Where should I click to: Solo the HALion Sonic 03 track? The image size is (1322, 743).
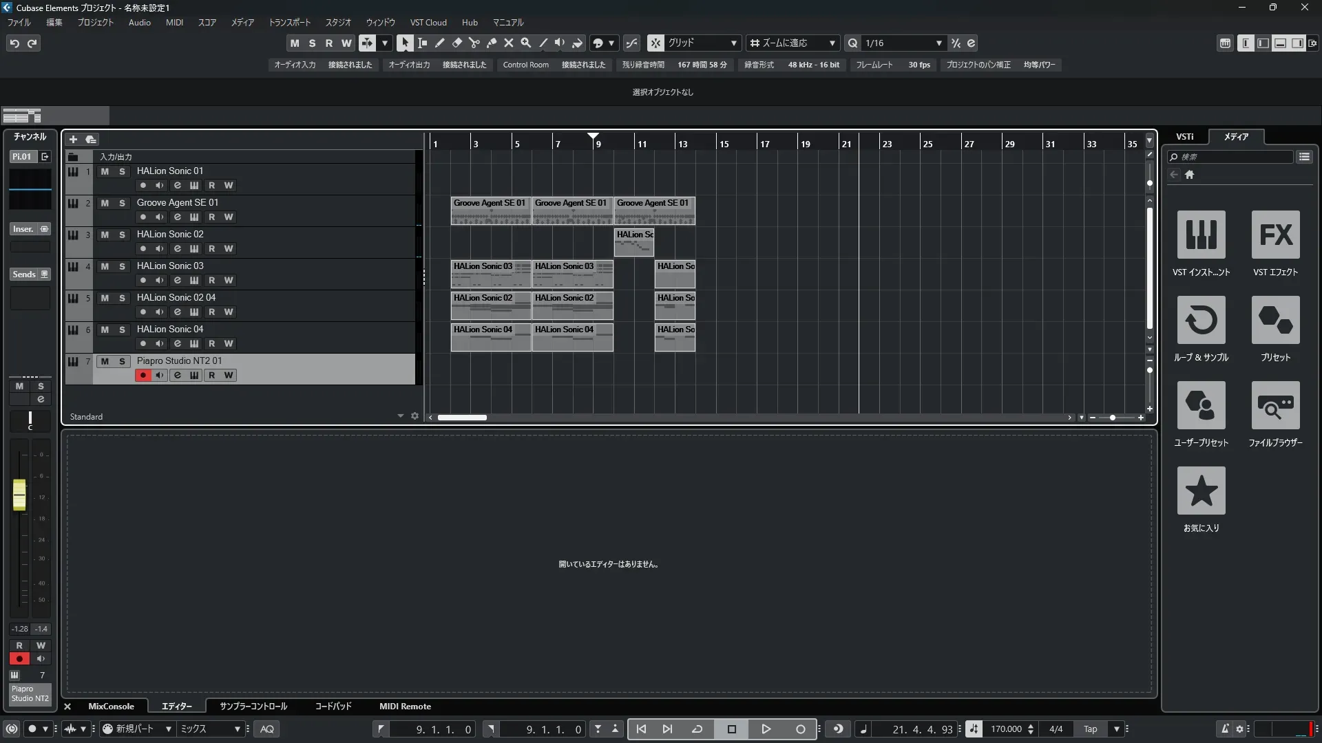122,266
